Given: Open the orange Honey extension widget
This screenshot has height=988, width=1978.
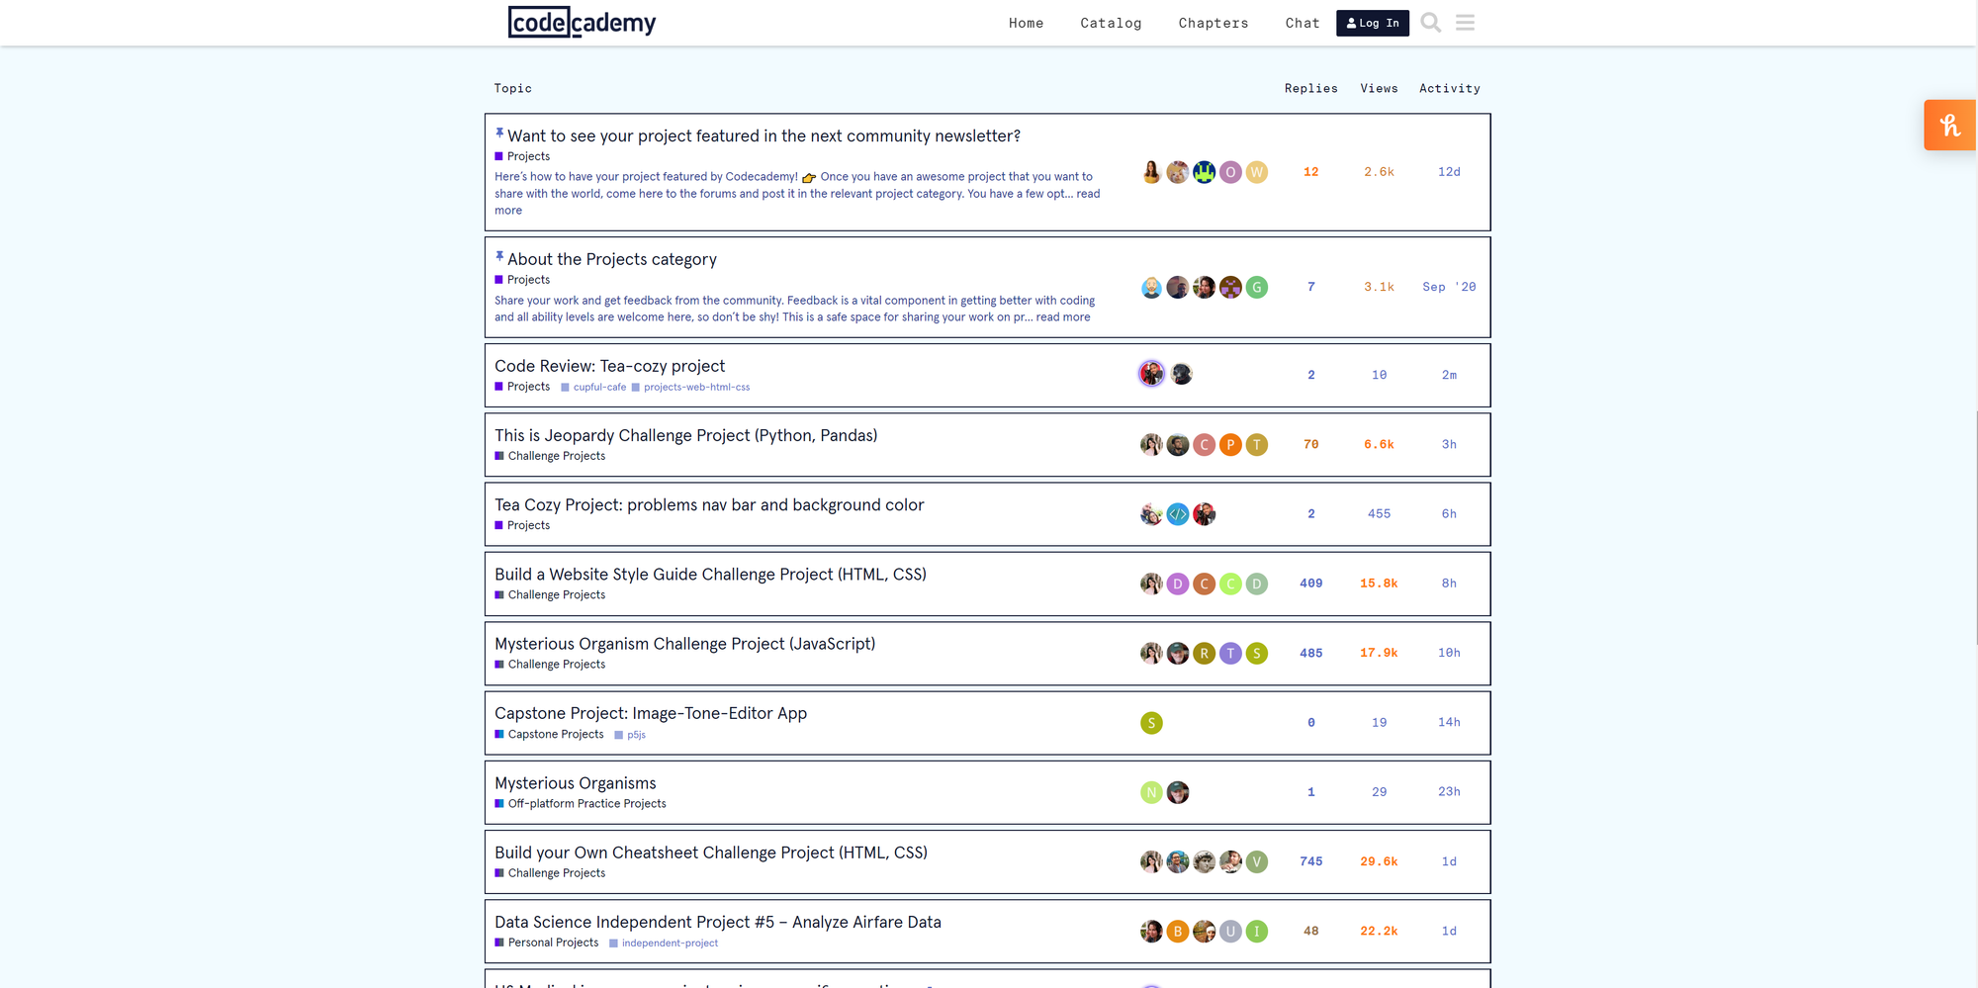Looking at the screenshot, I should 1949,126.
